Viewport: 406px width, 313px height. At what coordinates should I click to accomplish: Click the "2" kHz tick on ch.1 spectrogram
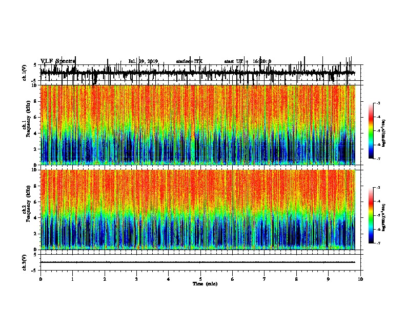tap(36, 149)
